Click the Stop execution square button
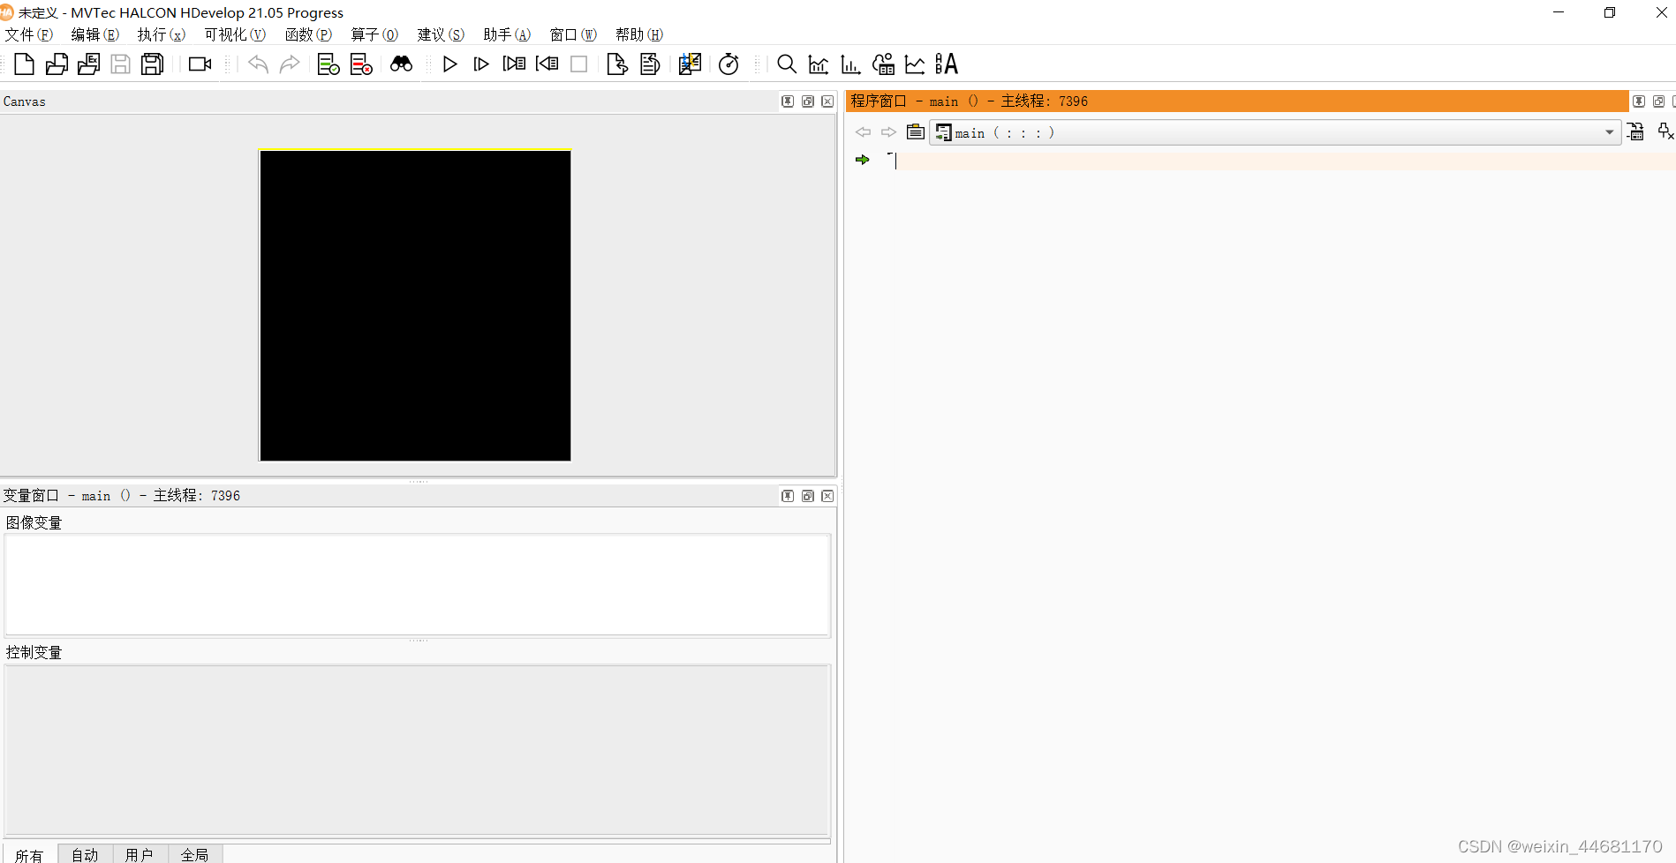 (579, 64)
